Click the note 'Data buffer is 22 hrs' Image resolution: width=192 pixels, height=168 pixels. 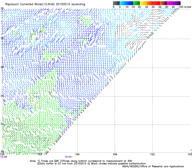(53, 164)
